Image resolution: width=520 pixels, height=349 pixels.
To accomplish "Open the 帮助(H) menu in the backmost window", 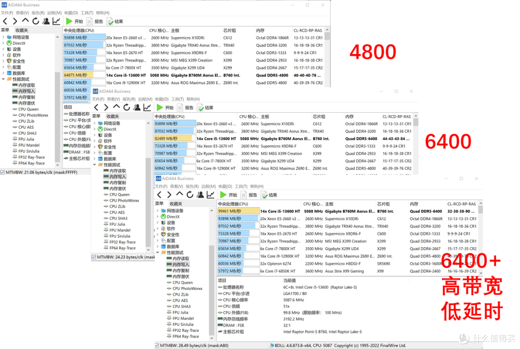I will pyautogui.click(x=103, y=13).
